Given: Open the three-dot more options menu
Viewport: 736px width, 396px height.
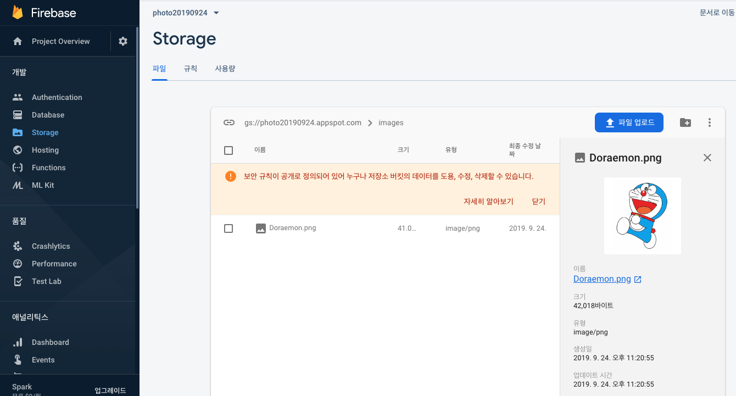Looking at the screenshot, I should tap(710, 122).
